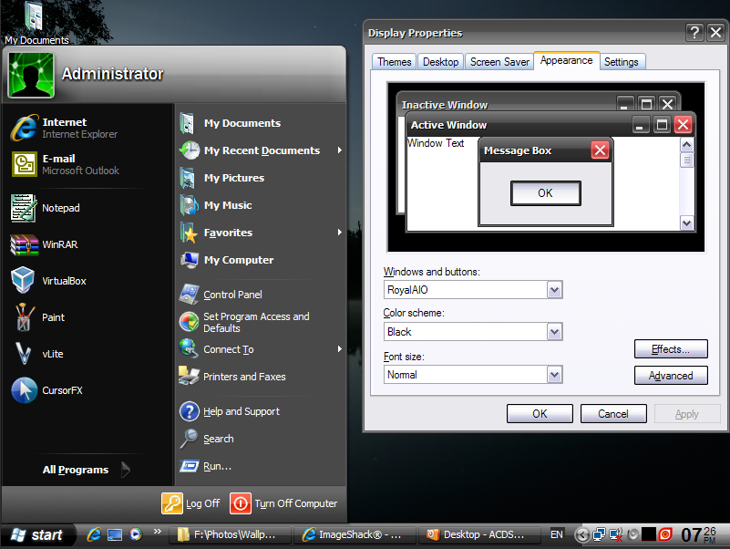Open the Set Program Access and Defaults icon
Screen dimensions: 730x549
click(x=189, y=322)
